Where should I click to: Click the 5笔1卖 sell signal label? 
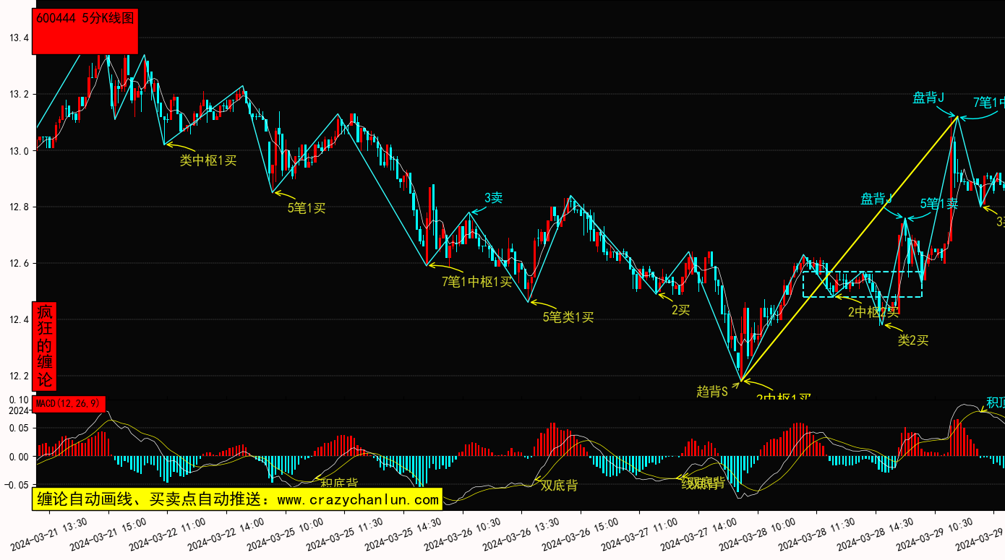click(x=938, y=204)
